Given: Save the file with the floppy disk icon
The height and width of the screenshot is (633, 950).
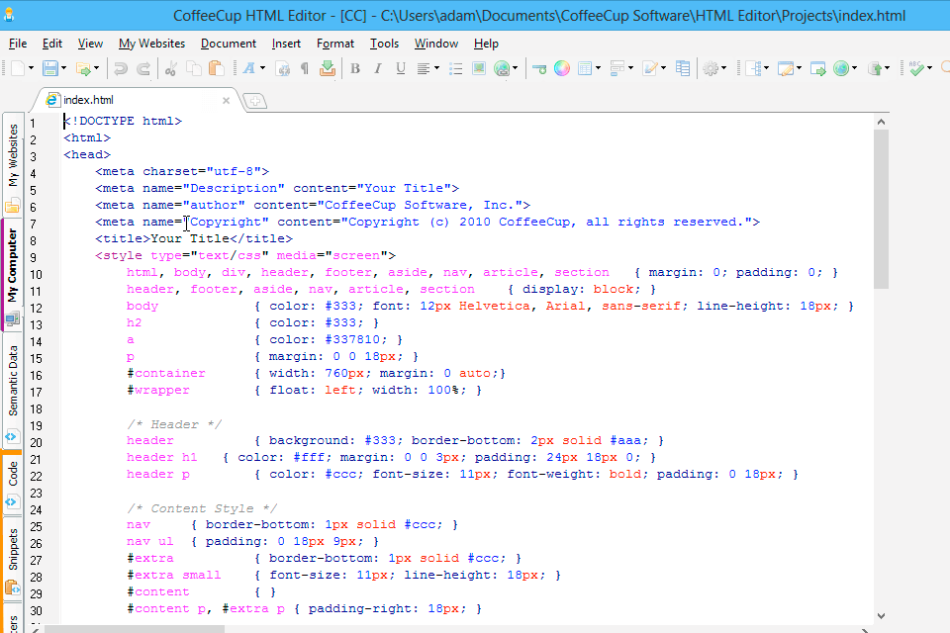Looking at the screenshot, I should (50, 68).
